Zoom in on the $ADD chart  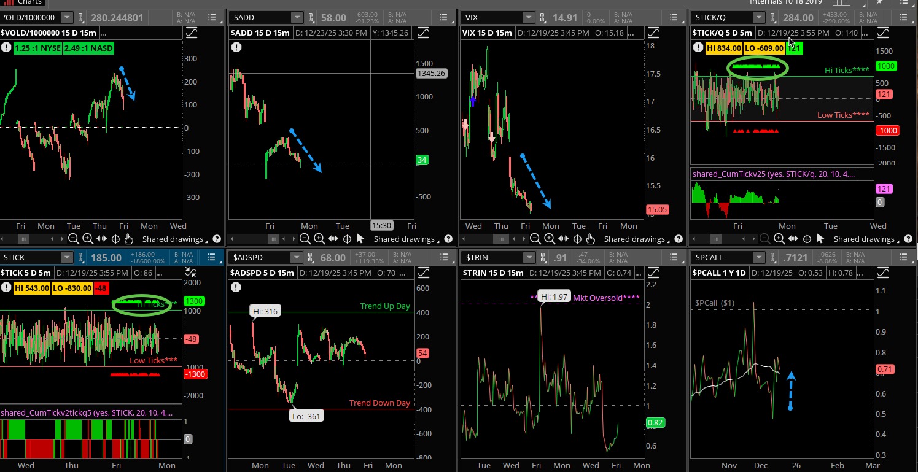coord(319,239)
